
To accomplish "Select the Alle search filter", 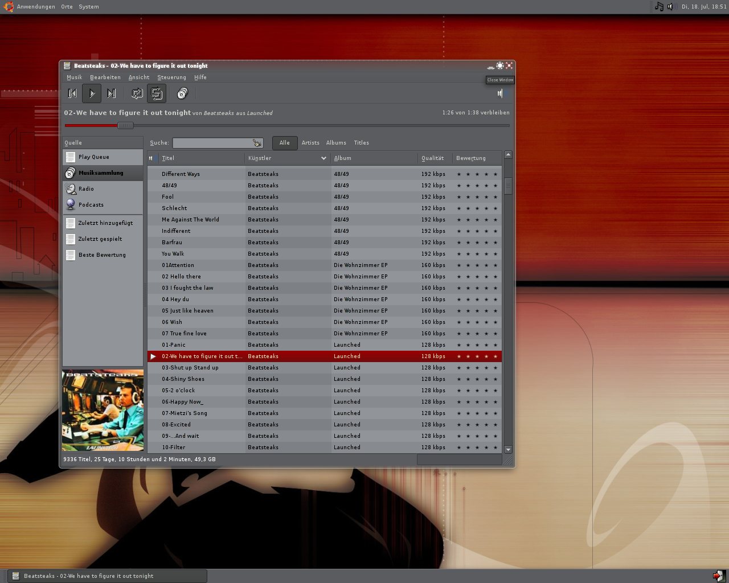I will (284, 143).
